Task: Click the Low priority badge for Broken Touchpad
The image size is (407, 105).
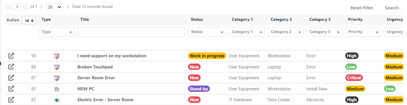Action: click(351, 67)
